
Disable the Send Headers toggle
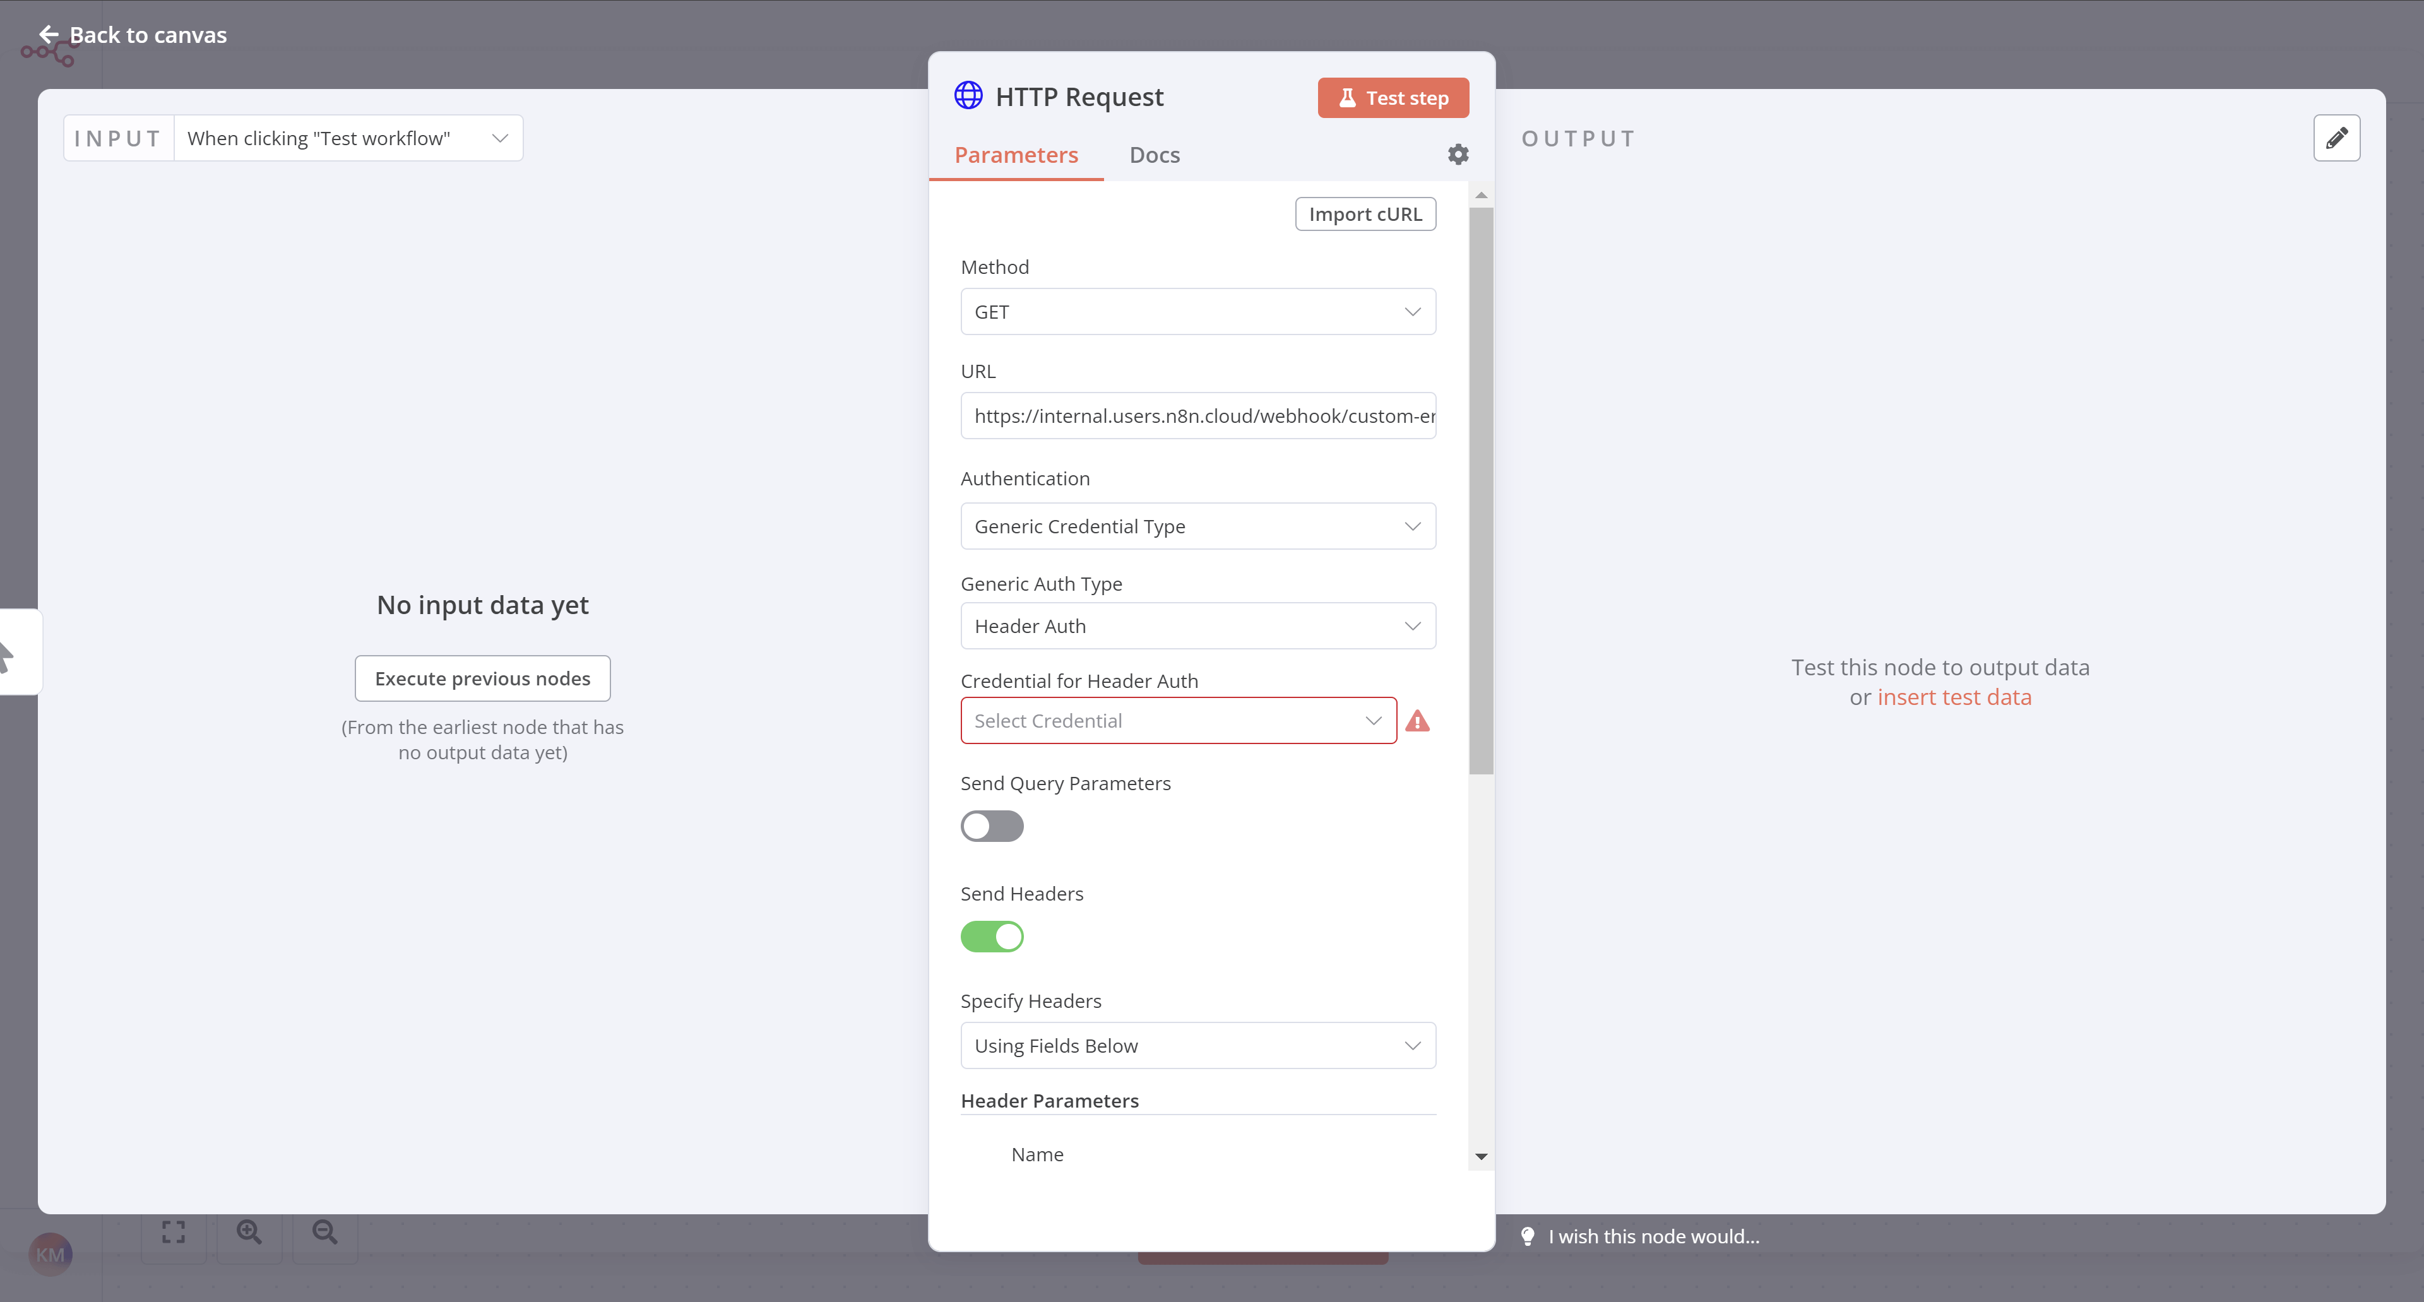click(992, 936)
